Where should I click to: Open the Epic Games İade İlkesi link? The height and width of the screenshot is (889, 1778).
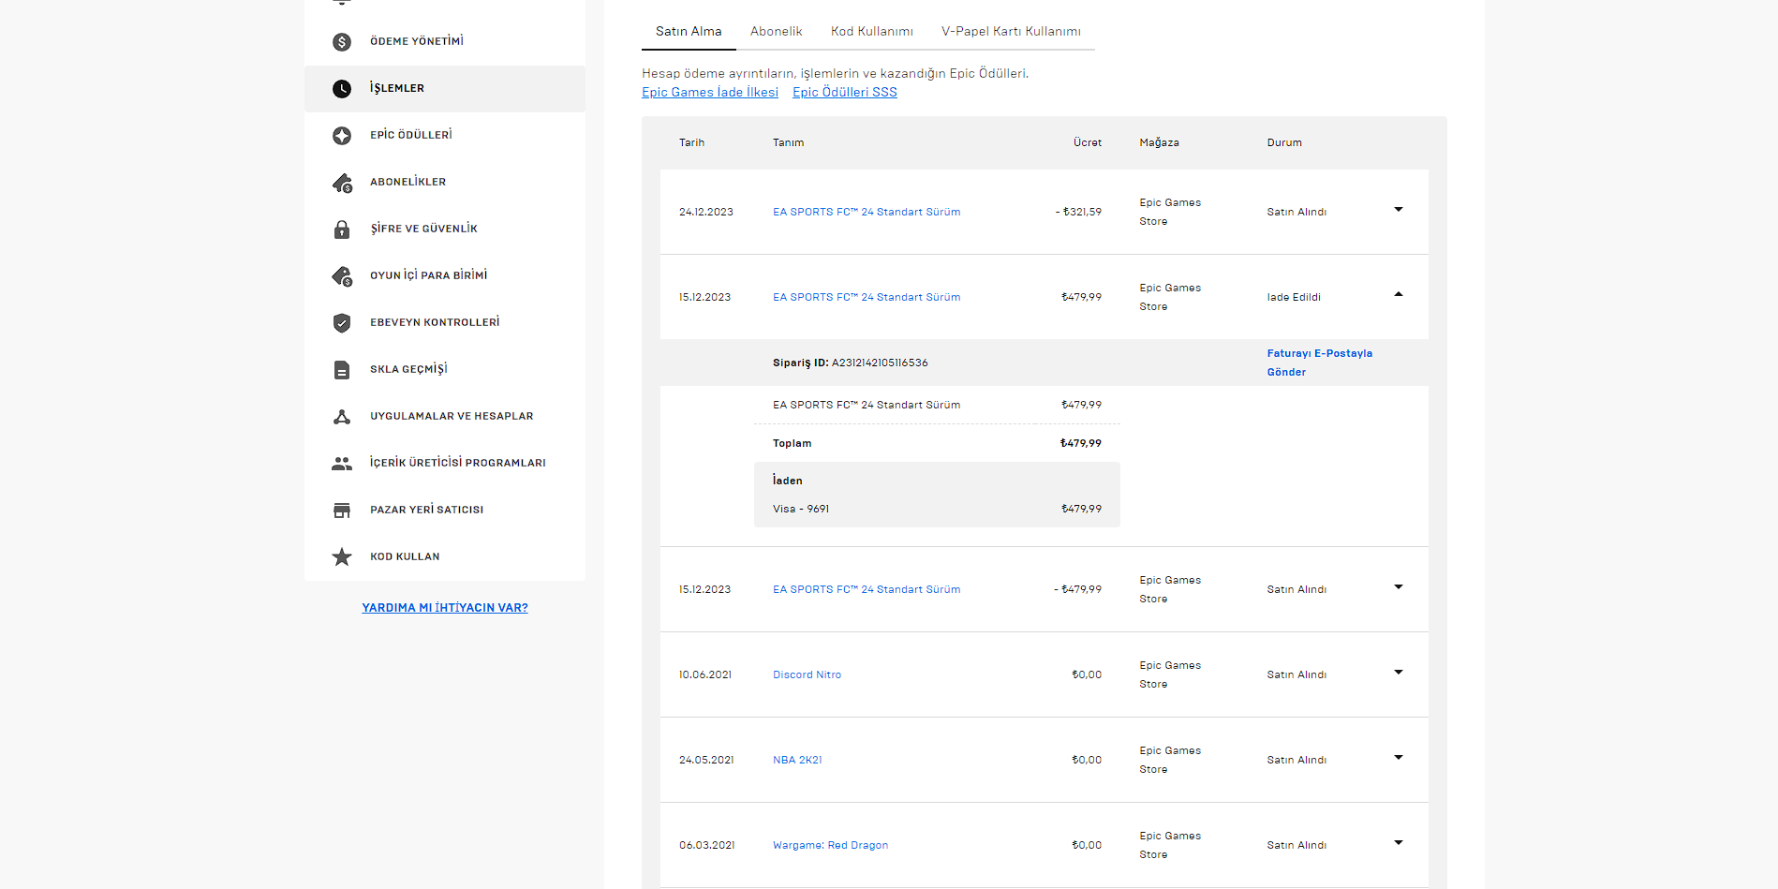709,93
